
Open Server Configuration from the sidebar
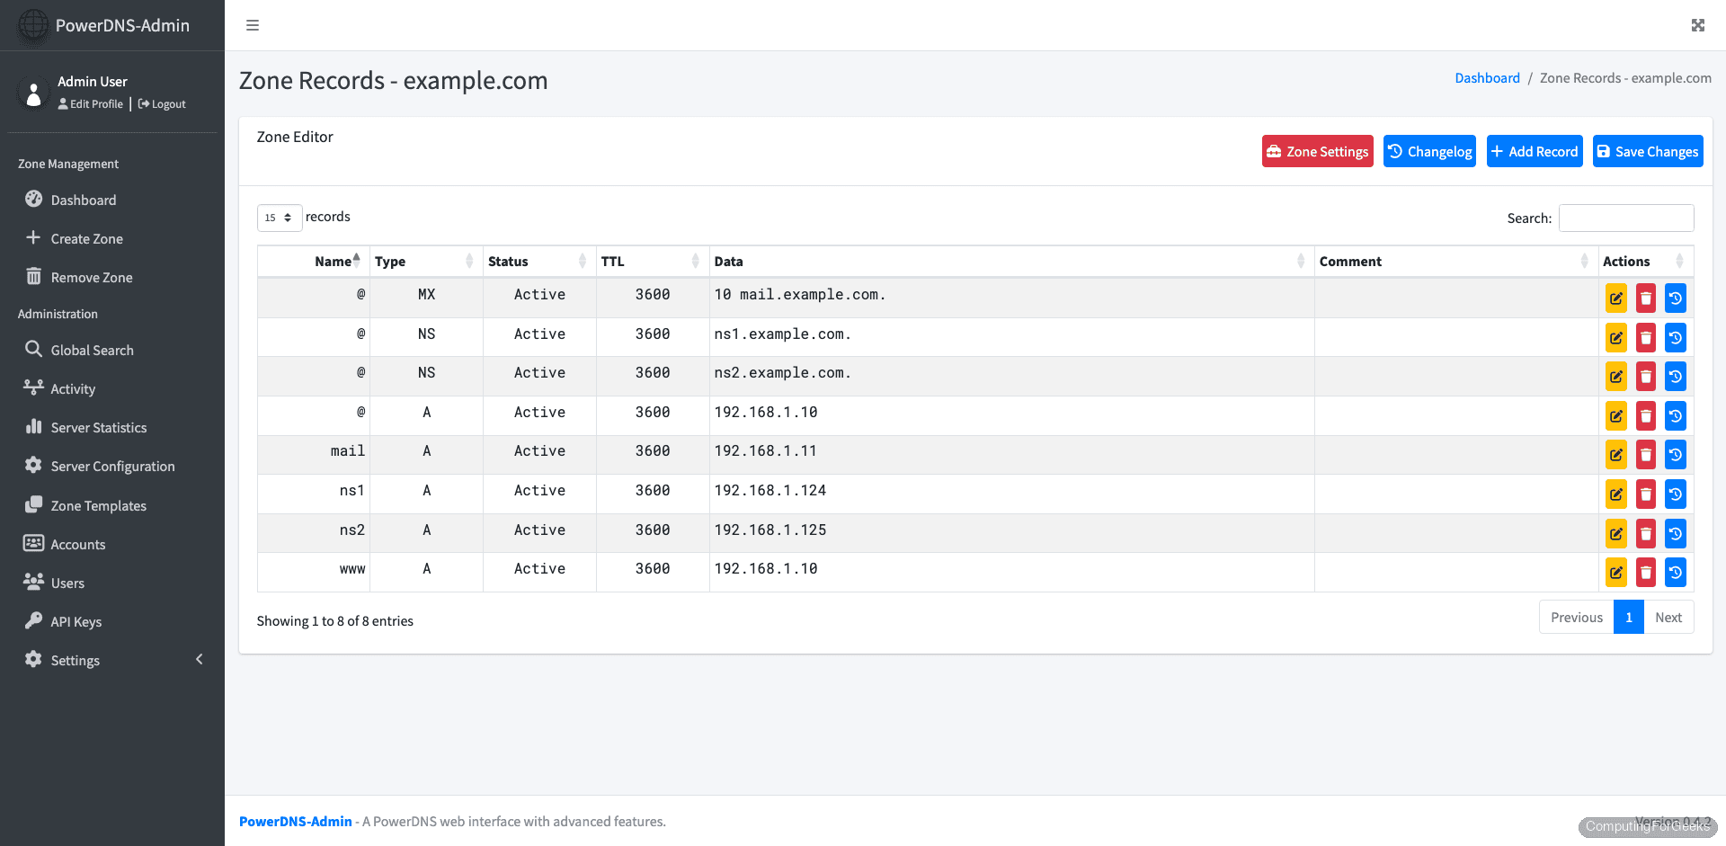[111, 466]
